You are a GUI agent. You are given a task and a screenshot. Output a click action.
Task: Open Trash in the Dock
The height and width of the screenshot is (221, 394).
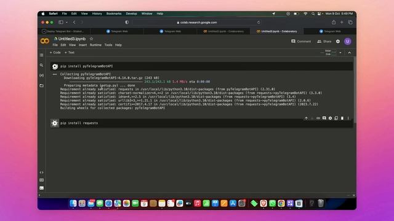[321, 203]
